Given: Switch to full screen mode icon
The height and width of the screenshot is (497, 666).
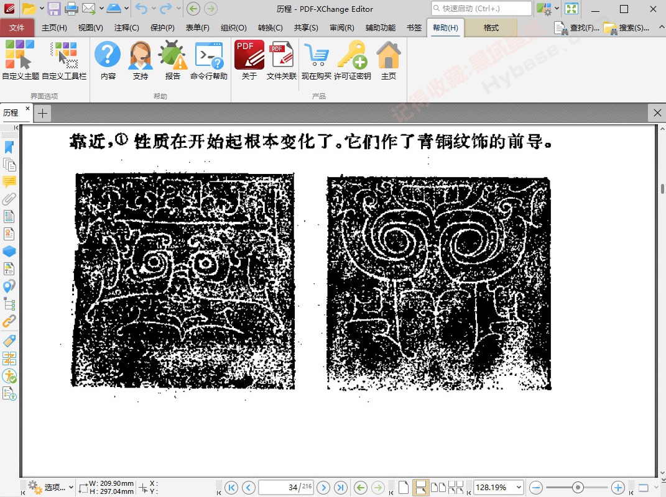Looking at the screenshot, I should coord(571,9).
